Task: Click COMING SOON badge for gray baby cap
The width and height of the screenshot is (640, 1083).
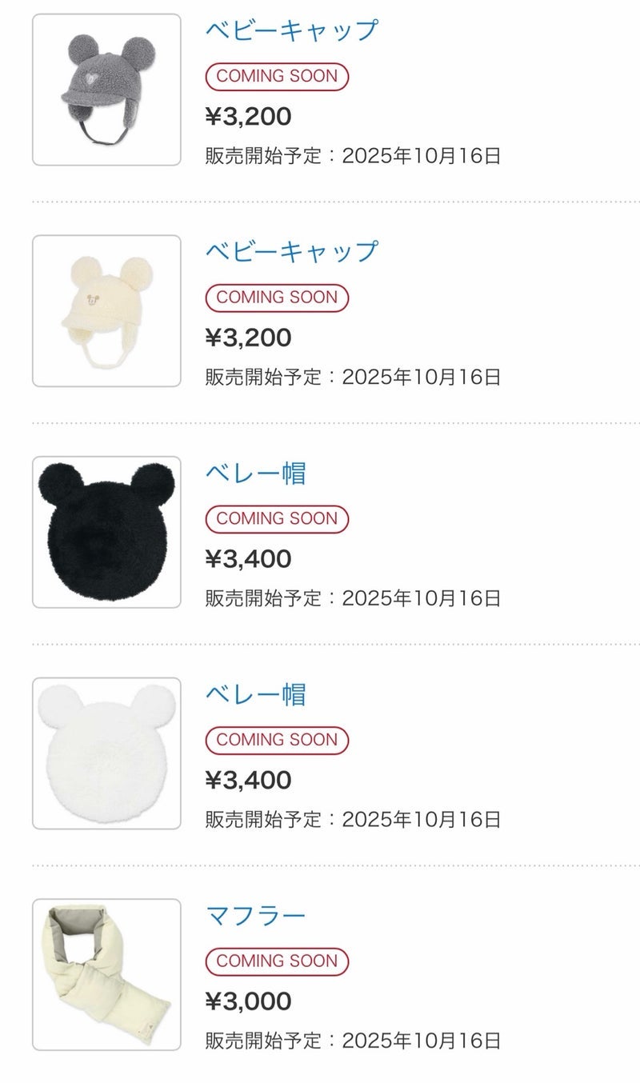Action: click(x=277, y=76)
